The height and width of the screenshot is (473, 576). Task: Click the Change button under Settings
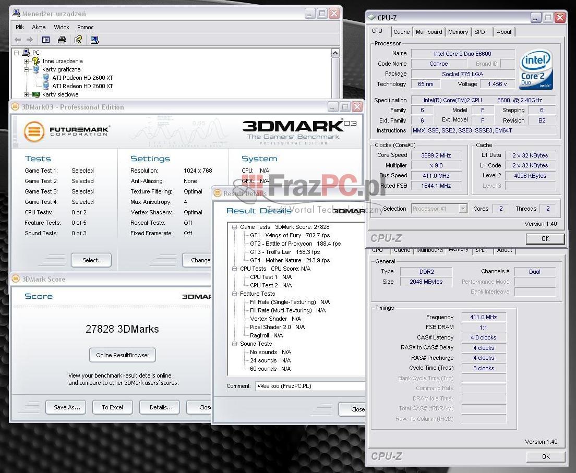(197, 260)
